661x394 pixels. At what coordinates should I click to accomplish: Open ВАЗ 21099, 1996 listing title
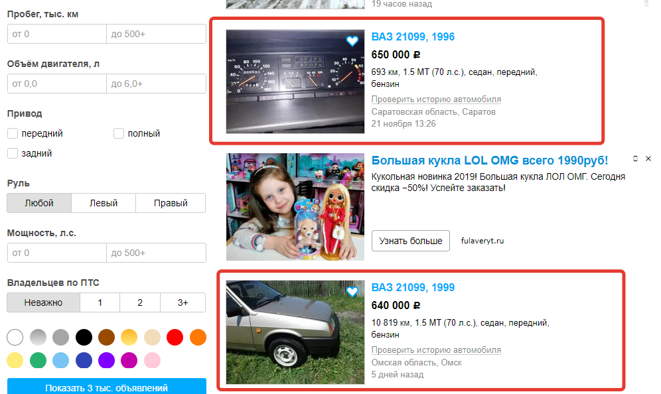[413, 36]
